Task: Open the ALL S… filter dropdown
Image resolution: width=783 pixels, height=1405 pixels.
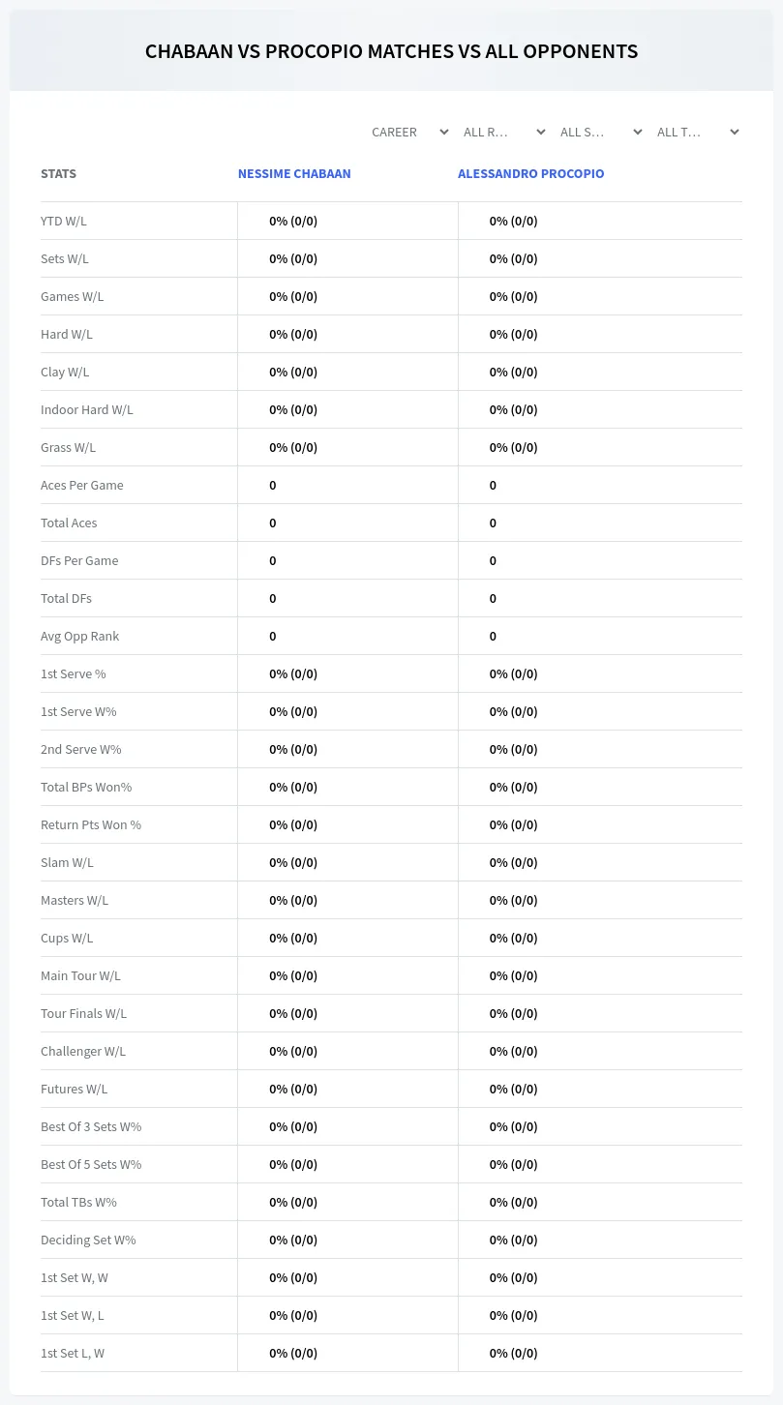Action: pos(600,132)
